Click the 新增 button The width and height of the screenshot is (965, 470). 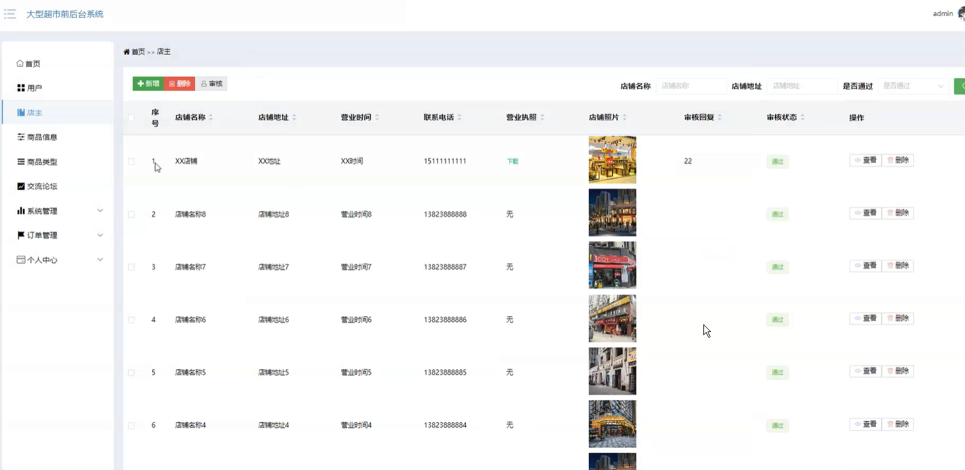pyautogui.click(x=147, y=83)
